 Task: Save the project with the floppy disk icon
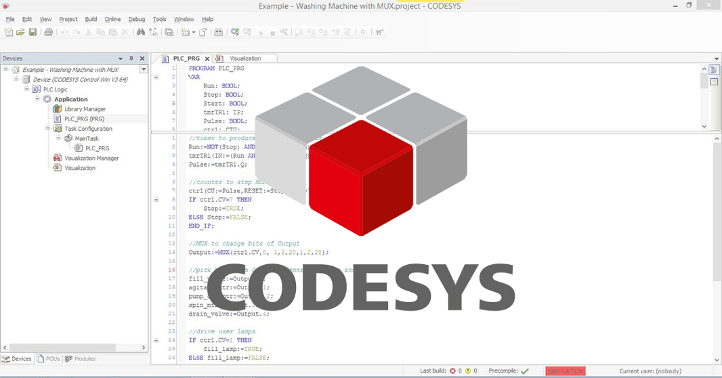(31, 32)
